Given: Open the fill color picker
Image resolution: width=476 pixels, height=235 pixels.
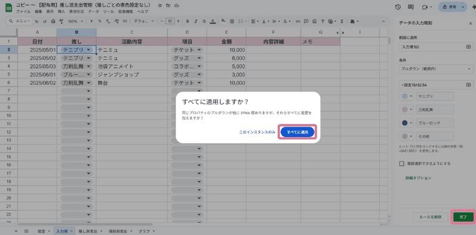Looking at the screenshot, I should (x=223, y=21).
